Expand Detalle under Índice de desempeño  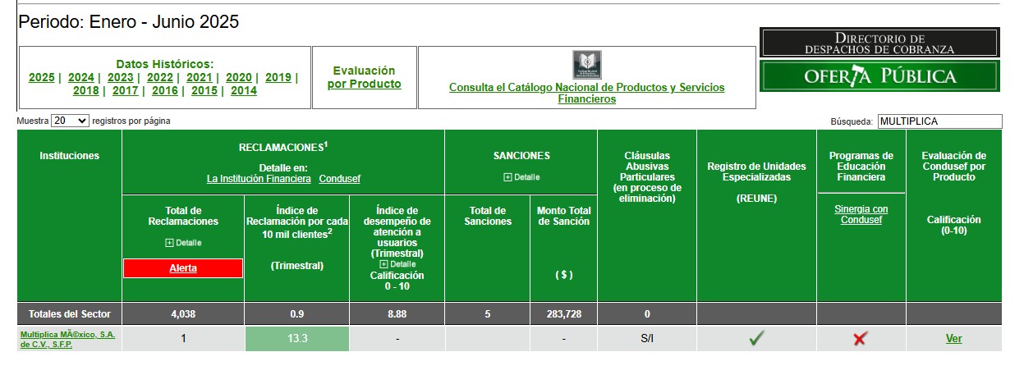click(397, 264)
